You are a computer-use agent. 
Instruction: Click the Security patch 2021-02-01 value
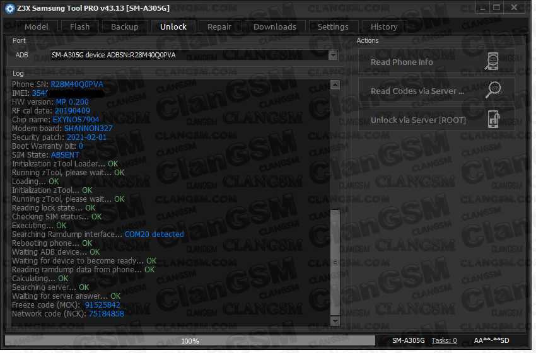pos(86,137)
